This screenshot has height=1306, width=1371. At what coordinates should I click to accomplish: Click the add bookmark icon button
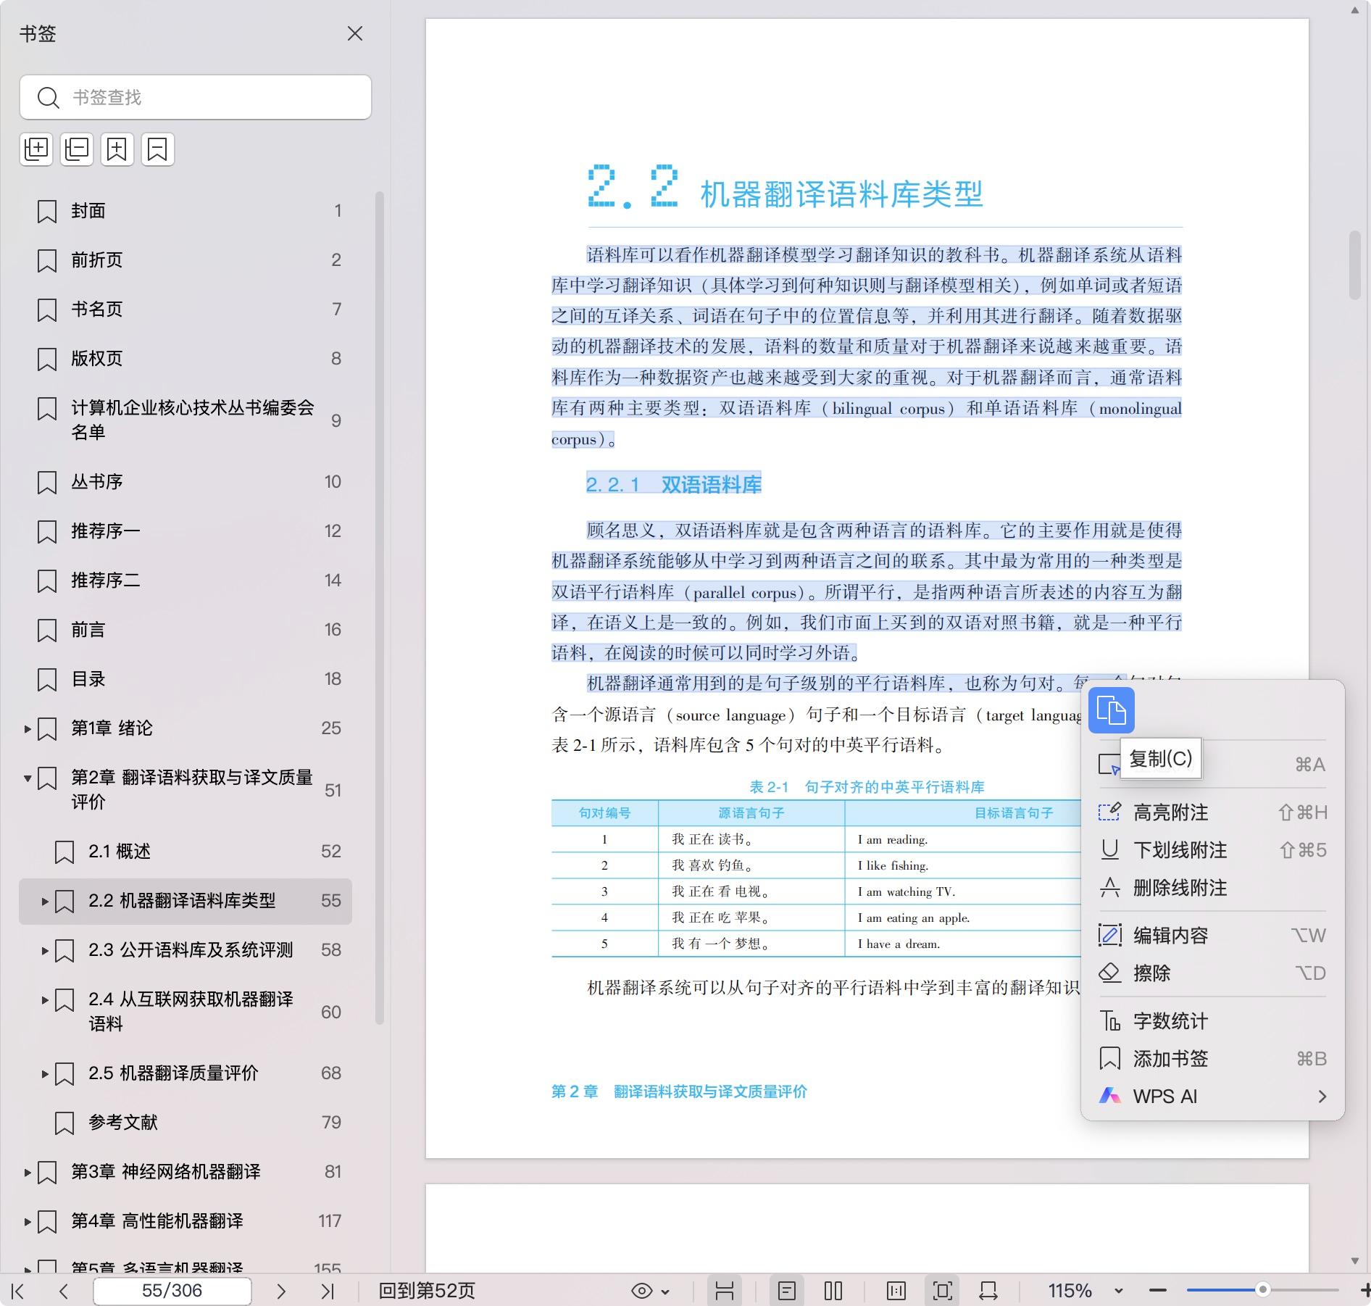pos(117,149)
